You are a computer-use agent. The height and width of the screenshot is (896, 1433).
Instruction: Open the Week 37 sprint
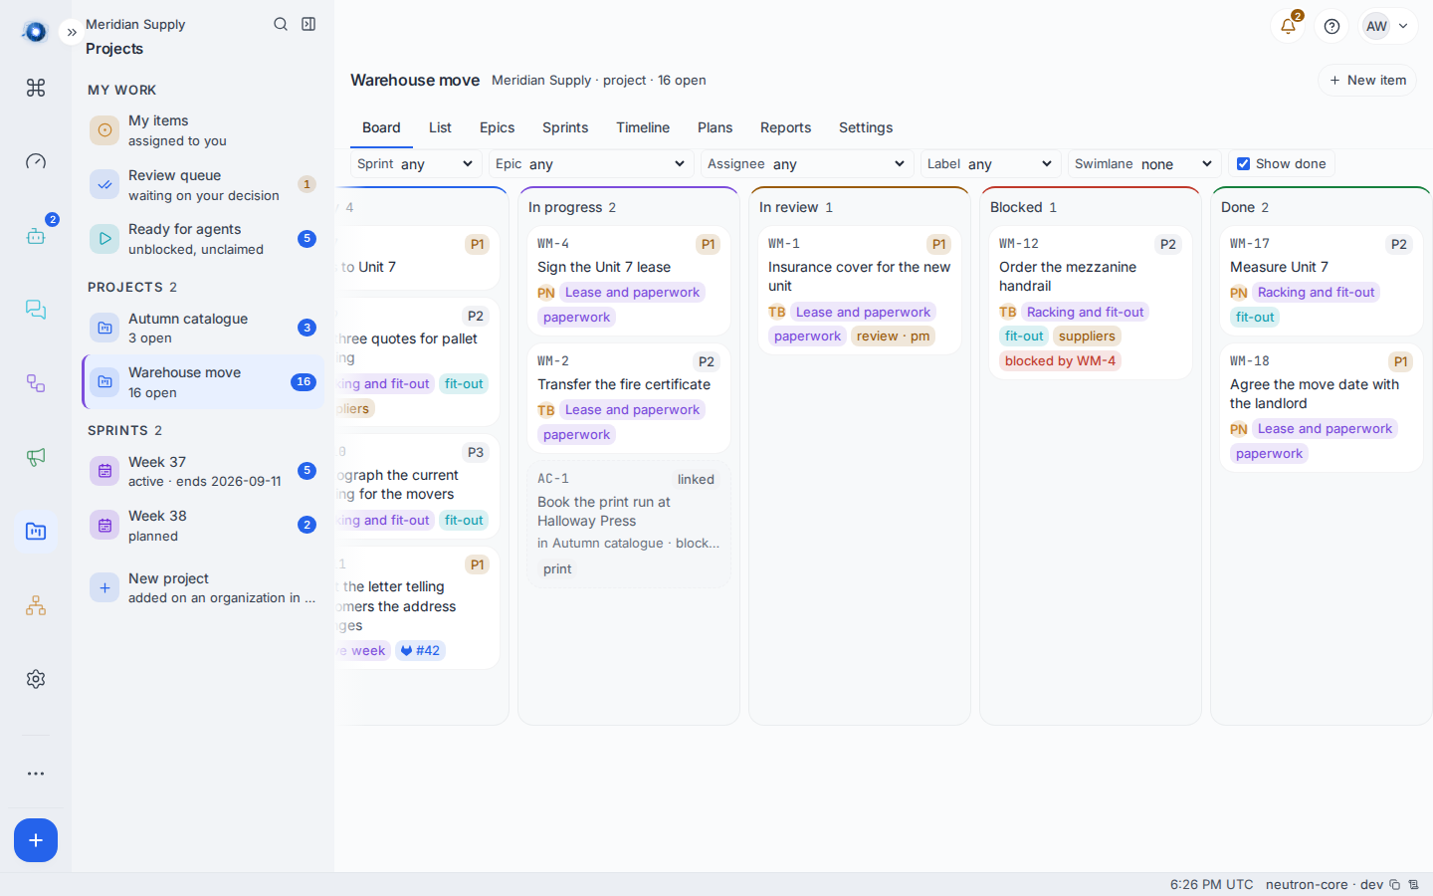pos(203,471)
